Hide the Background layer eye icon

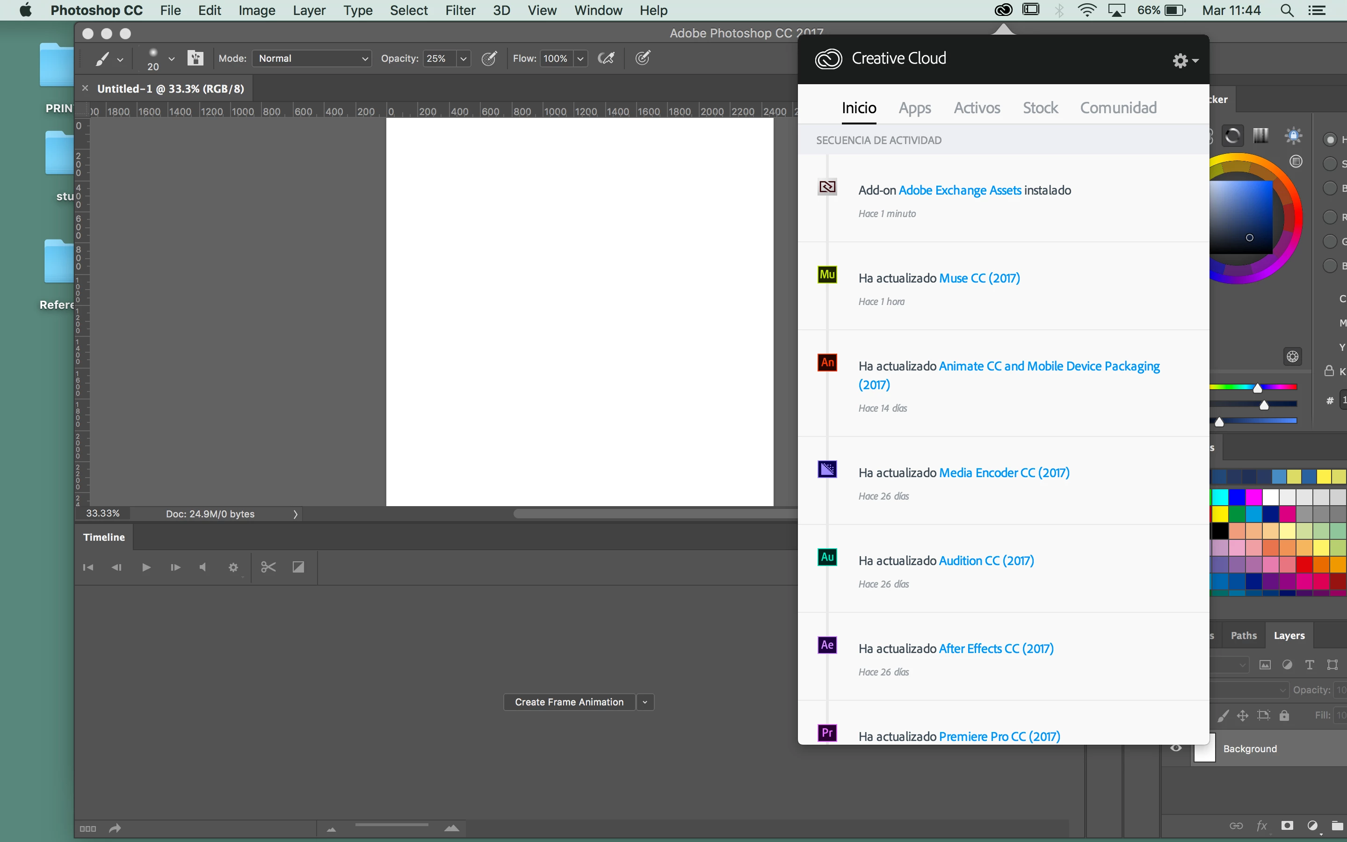[x=1175, y=748]
